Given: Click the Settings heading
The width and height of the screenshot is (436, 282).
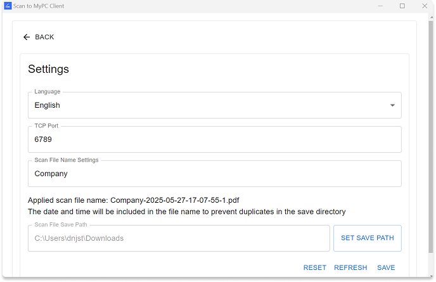Looking at the screenshot, I should click(x=48, y=69).
